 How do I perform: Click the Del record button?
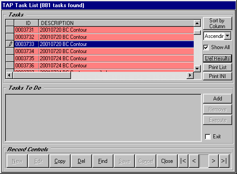point(81,161)
